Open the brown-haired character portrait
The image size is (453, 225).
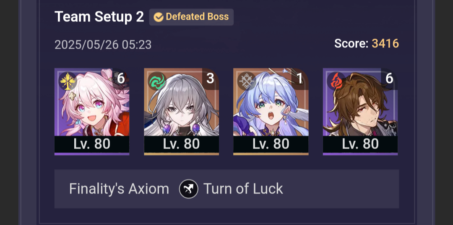[360, 112]
